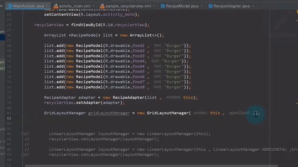
Task: Close the RecipeAdapter.java tab
Action: click(x=253, y=6)
